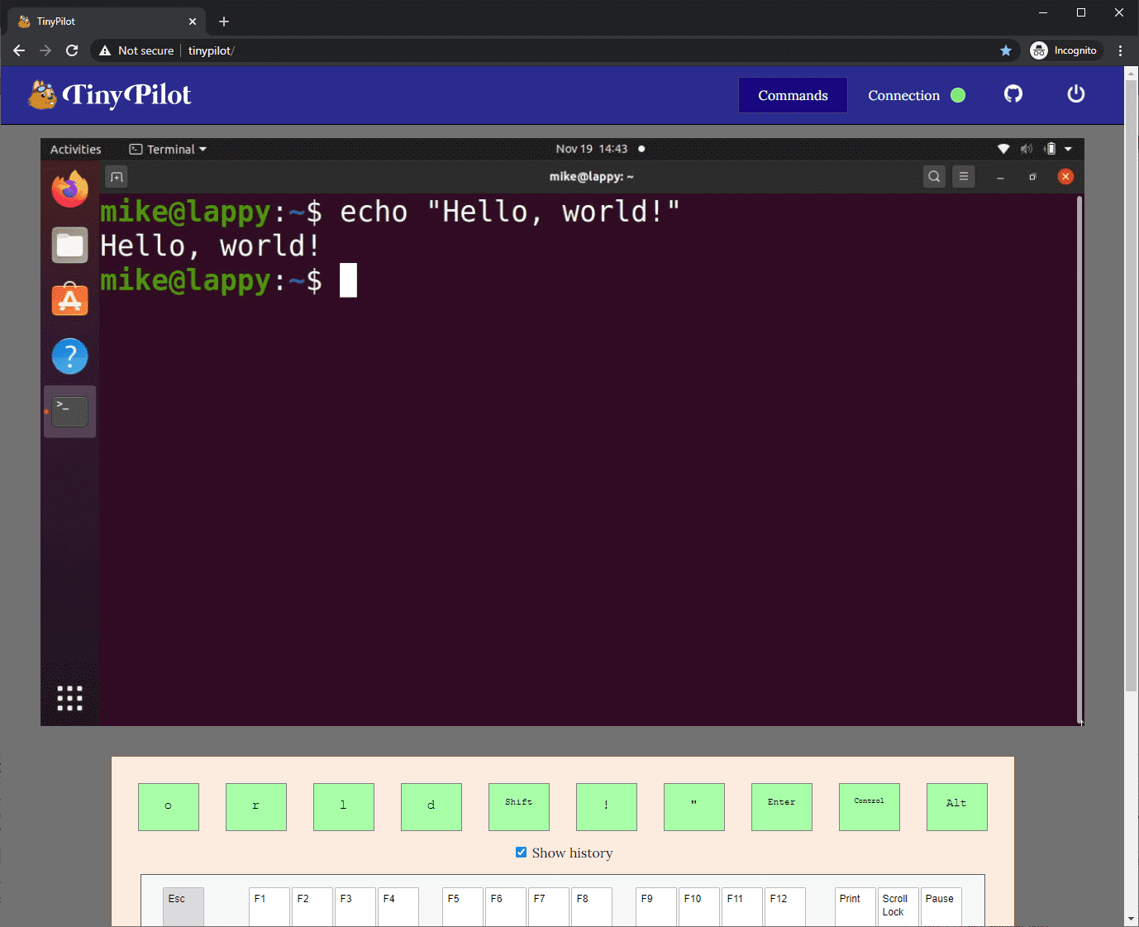Open a new browser tab
Screen dimensions: 1139x927
click(224, 22)
